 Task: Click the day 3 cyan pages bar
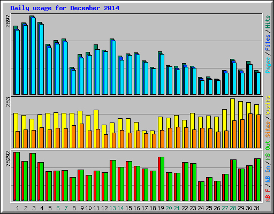34,56
